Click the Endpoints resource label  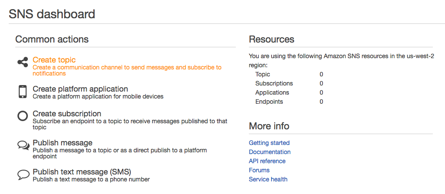pyautogui.click(x=269, y=102)
